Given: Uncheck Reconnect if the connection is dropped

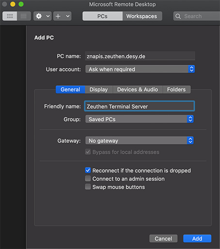Looking at the screenshot, I should (x=88, y=170).
